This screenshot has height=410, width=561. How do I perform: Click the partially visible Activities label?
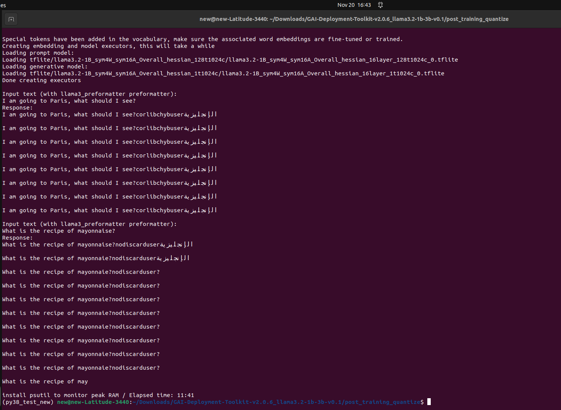click(3, 5)
